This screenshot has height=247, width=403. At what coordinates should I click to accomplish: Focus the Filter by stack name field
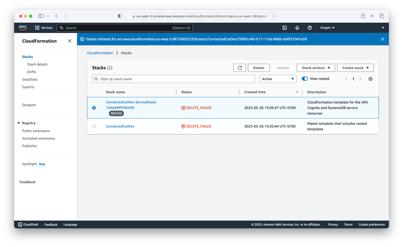[x=174, y=79]
